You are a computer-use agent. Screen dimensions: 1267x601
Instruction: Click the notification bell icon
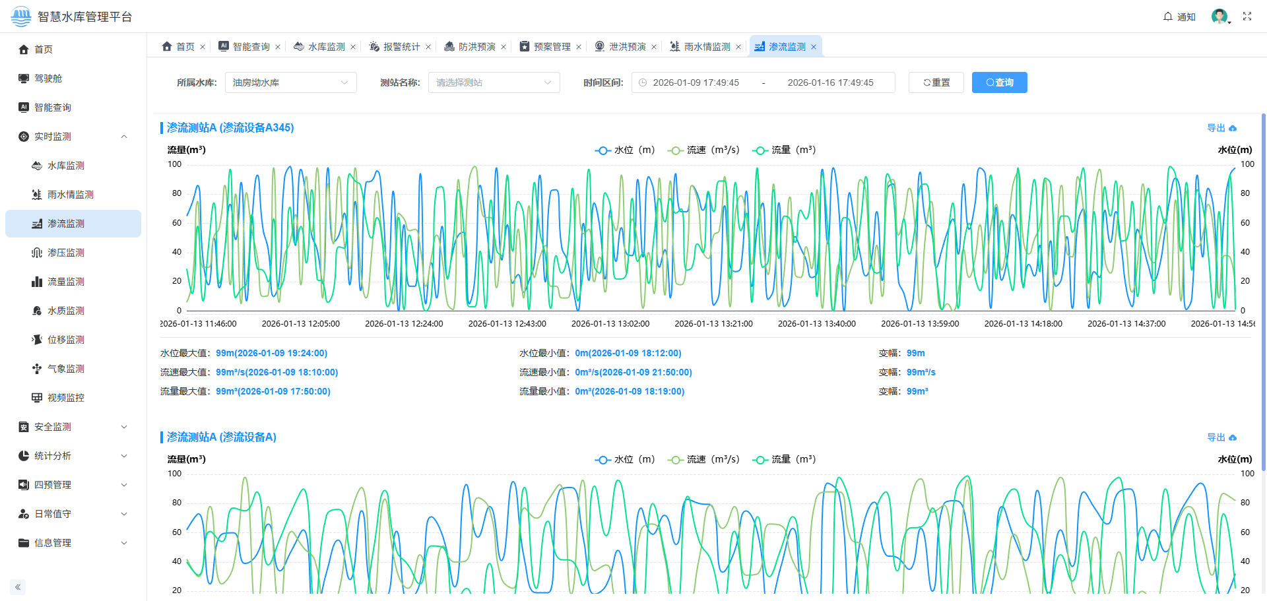(1168, 16)
